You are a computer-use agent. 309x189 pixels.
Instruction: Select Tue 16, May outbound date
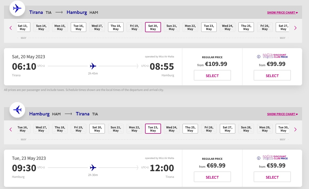pyautogui.click(x=79, y=27)
